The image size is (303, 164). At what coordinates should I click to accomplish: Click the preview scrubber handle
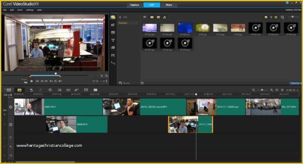(x=56, y=74)
